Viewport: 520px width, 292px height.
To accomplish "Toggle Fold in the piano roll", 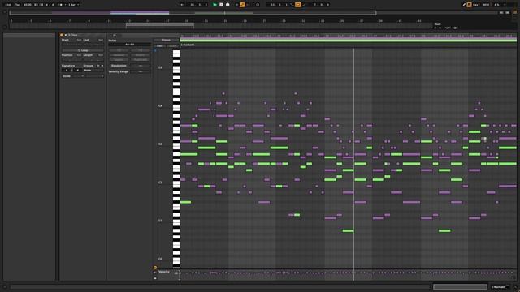I will point(160,45).
